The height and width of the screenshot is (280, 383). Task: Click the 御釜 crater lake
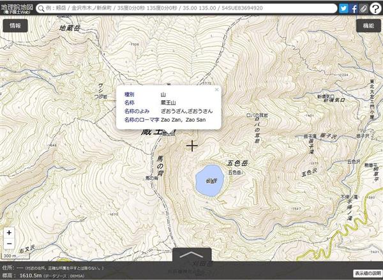click(209, 181)
